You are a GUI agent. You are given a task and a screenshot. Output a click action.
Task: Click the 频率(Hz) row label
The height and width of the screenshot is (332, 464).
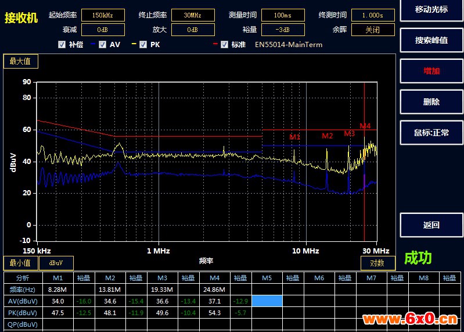pyautogui.click(x=23, y=290)
